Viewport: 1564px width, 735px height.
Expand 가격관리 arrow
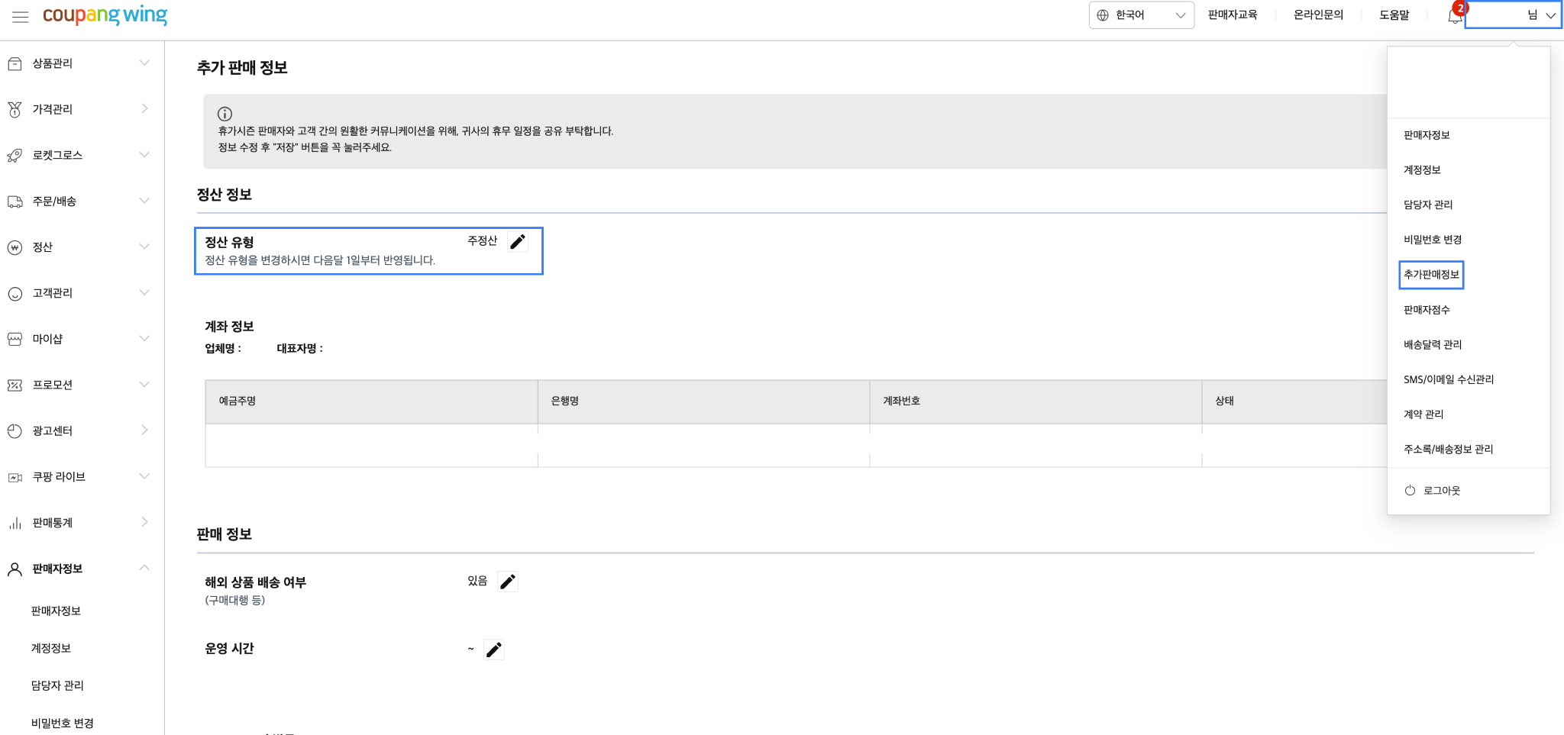[144, 109]
